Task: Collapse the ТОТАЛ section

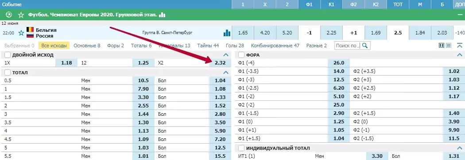Action: pyautogui.click(x=226, y=72)
